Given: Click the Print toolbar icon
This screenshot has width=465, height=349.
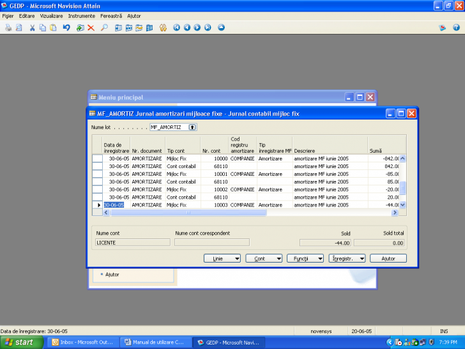Looking at the screenshot, I should coord(8,27).
